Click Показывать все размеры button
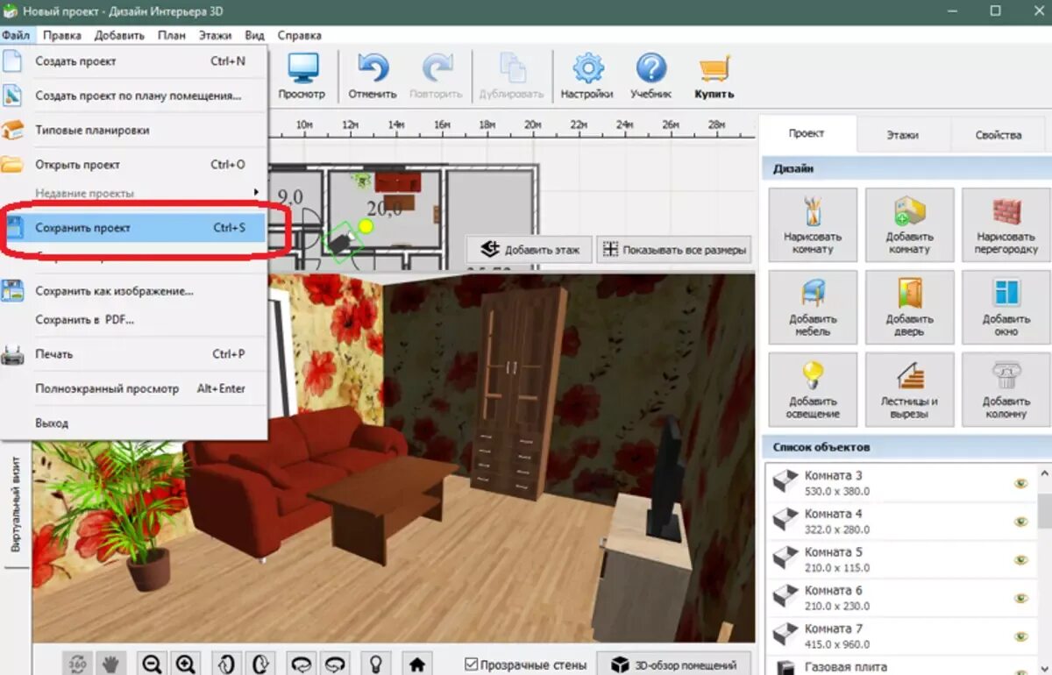This screenshot has height=675, width=1052. click(x=673, y=249)
